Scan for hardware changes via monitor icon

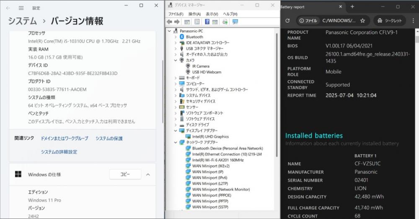point(235,22)
